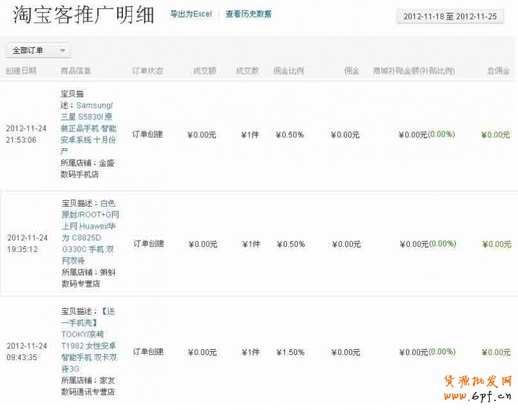
Task: Click the shop name 蝌蚪数码专营店
Action: coord(83,278)
